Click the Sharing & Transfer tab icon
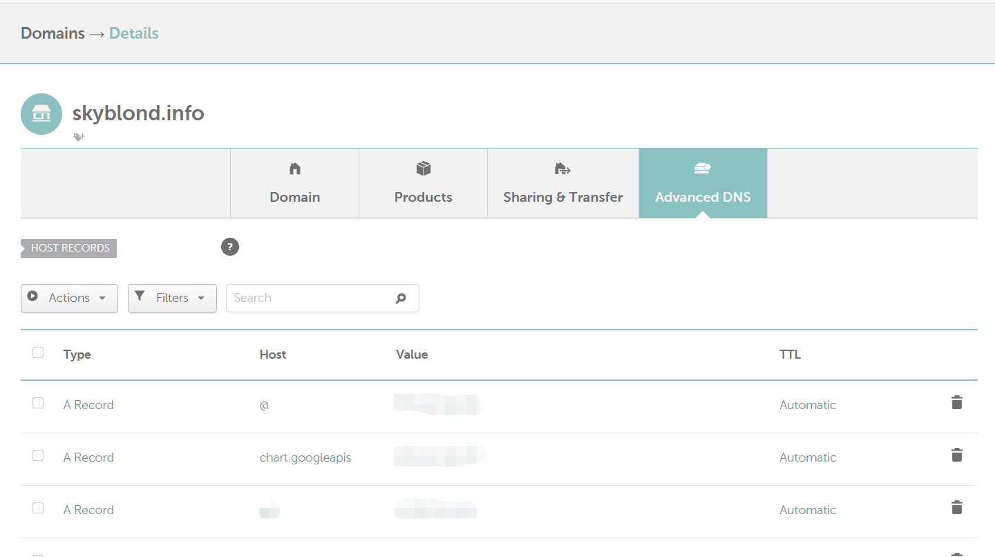Image resolution: width=995 pixels, height=557 pixels. 563,169
